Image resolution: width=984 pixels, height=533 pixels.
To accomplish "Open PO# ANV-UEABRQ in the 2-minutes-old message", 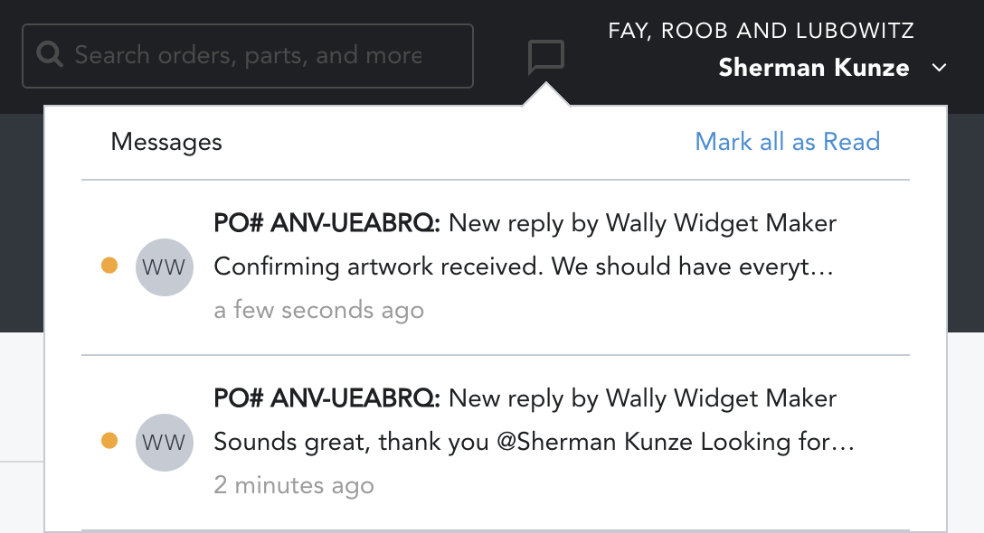I will tap(326, 398).
